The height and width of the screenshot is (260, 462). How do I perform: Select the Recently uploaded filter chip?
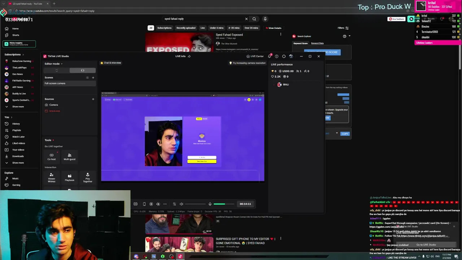click(x=186, y=28)
